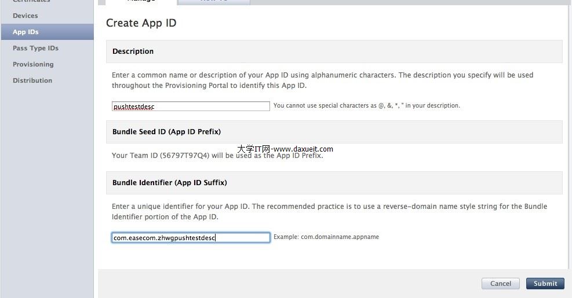Open the Devices section in sidebar
572x298 pixels.
click(25, 16)
